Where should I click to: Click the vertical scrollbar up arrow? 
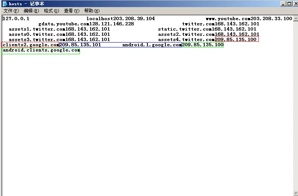[x=296, y=18]
